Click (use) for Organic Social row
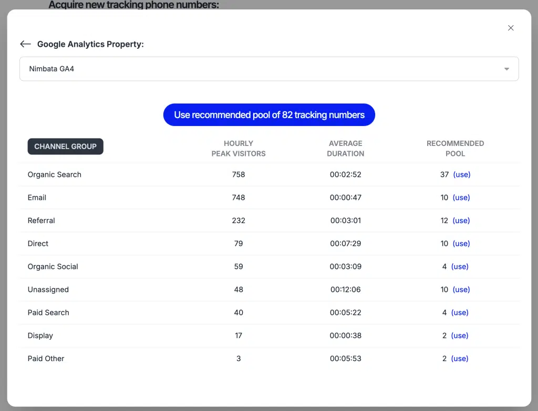 [x=460, y=266]
